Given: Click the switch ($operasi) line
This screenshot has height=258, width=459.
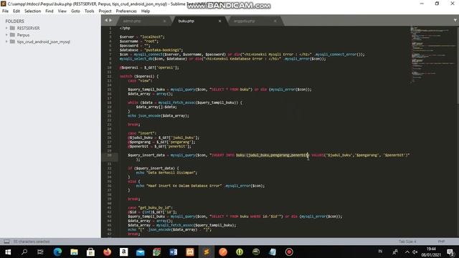Looking at the screenshot, I should (139, 77).
